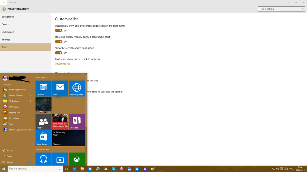Launch Project Spartan browser tile
307x172 pixels.
[76, 88]
